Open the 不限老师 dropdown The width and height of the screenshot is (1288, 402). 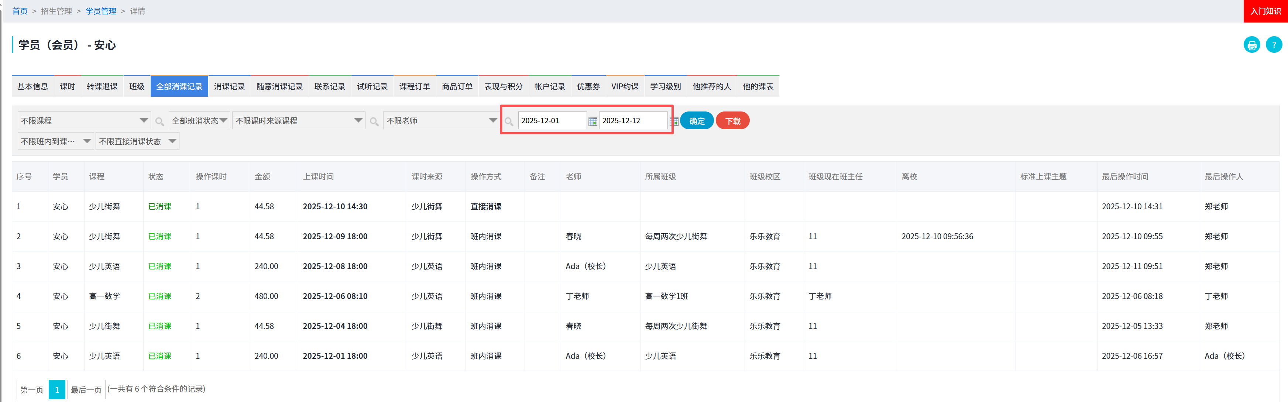pos(440,120)
